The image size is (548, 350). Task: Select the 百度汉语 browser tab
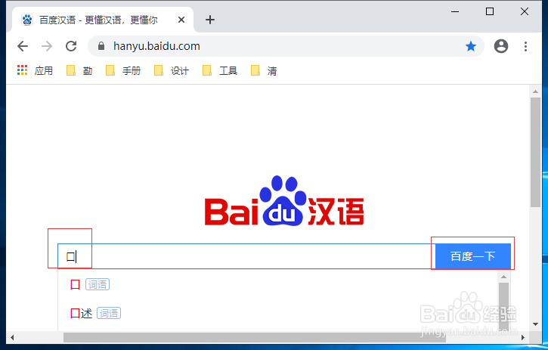pos(103,20)
